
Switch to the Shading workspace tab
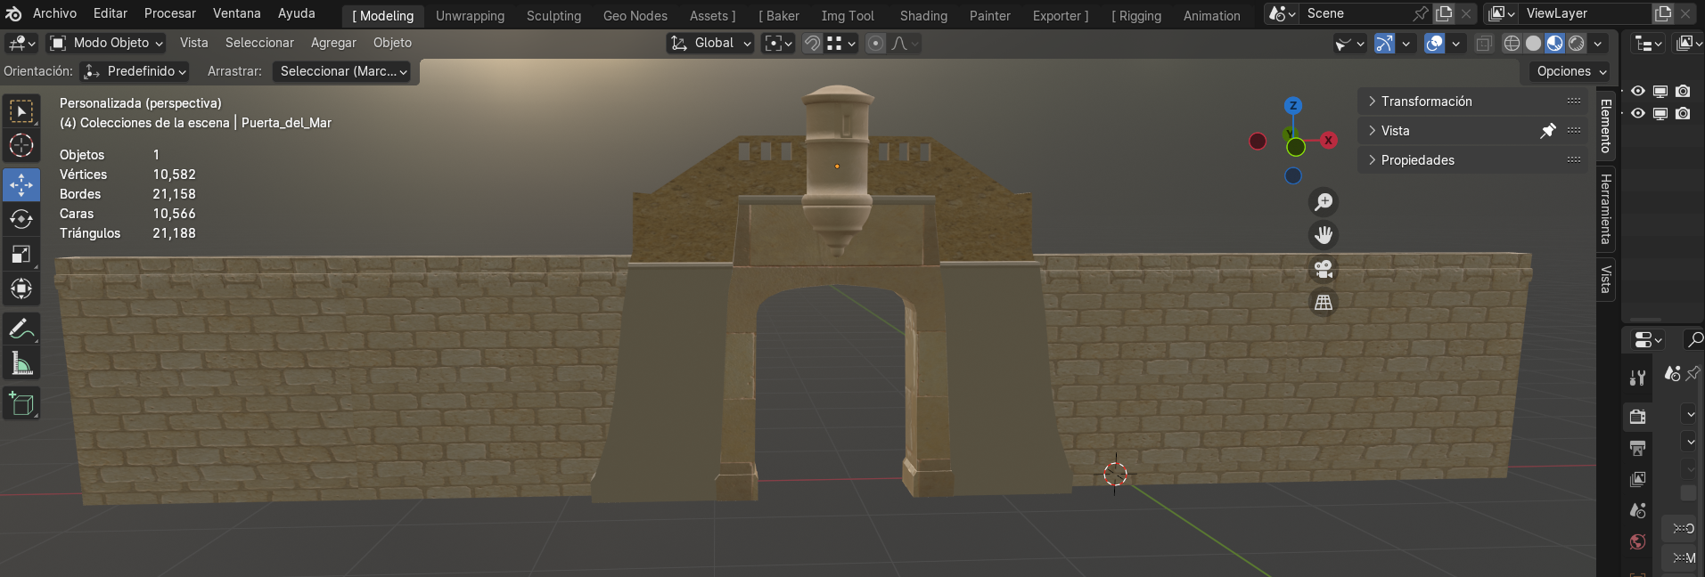pos(923,16)
